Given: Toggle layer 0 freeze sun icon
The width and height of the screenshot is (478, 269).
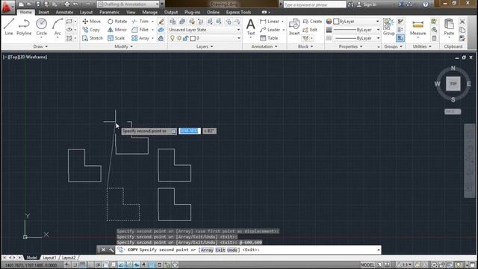Looking at the screenshot, I should [x=179, y=38].
